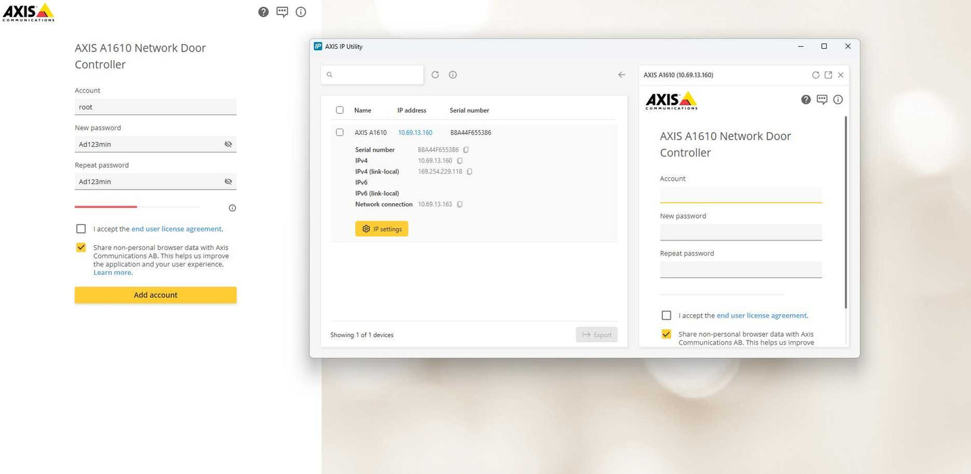Refresh the device list in AXIS IP Utility
Screen dimensions: 971x474
pos(435,74)
